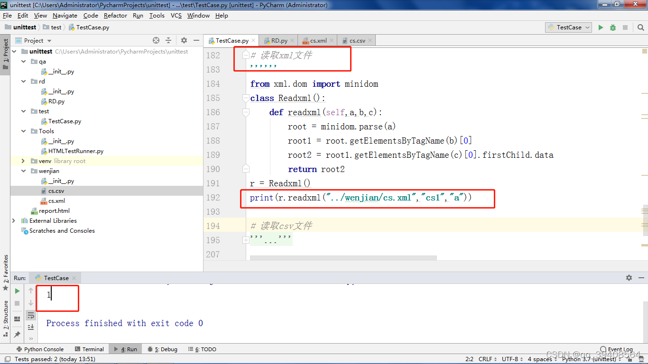The height and width of the screenshot is (364, 648).
Task: Open the File menu
Action: click(7, 16)
